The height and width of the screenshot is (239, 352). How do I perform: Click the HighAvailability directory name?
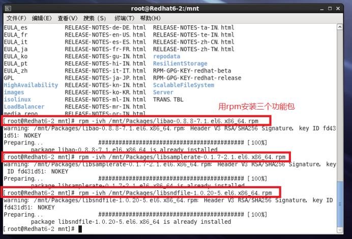pos(31,85)
